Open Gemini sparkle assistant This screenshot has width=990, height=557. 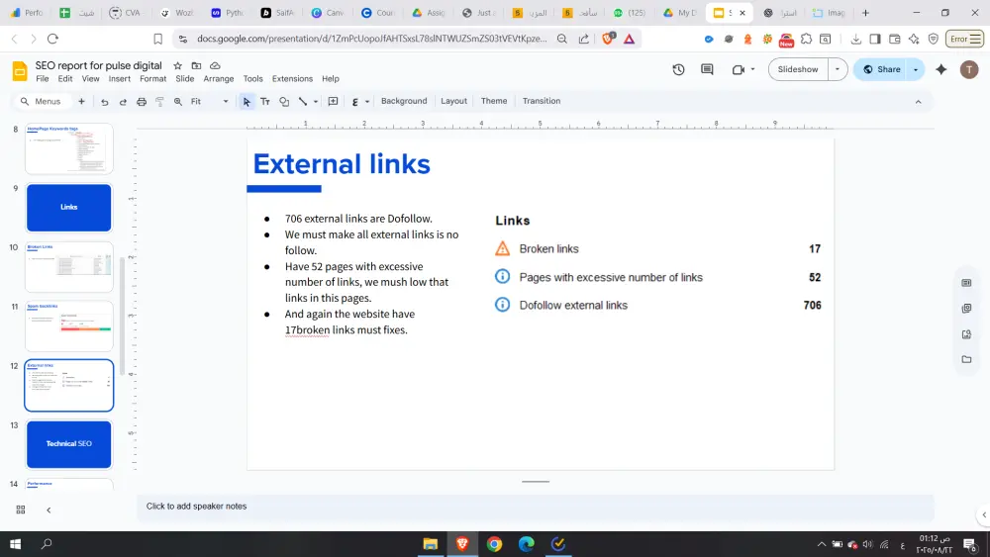click(x=941, y=69)
